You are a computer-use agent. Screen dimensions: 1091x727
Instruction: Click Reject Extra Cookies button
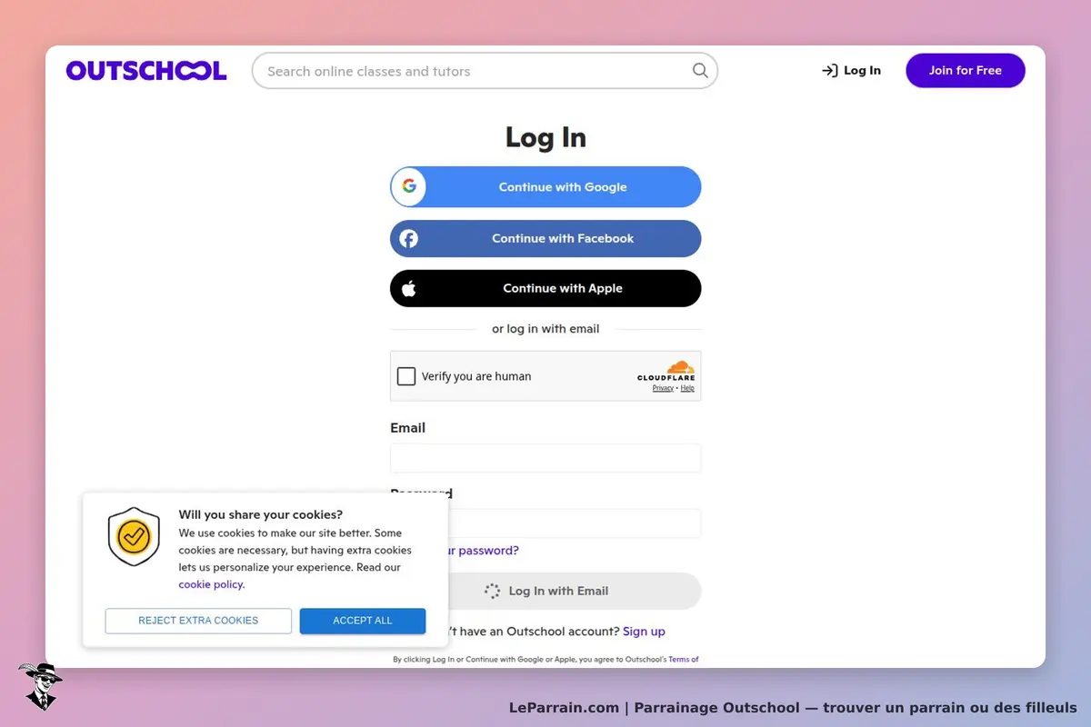pyautogui.click(x=198, y=621)
